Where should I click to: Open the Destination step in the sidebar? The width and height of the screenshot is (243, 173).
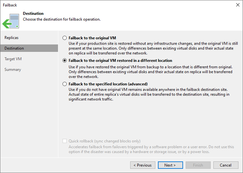[x=14, y=48]
